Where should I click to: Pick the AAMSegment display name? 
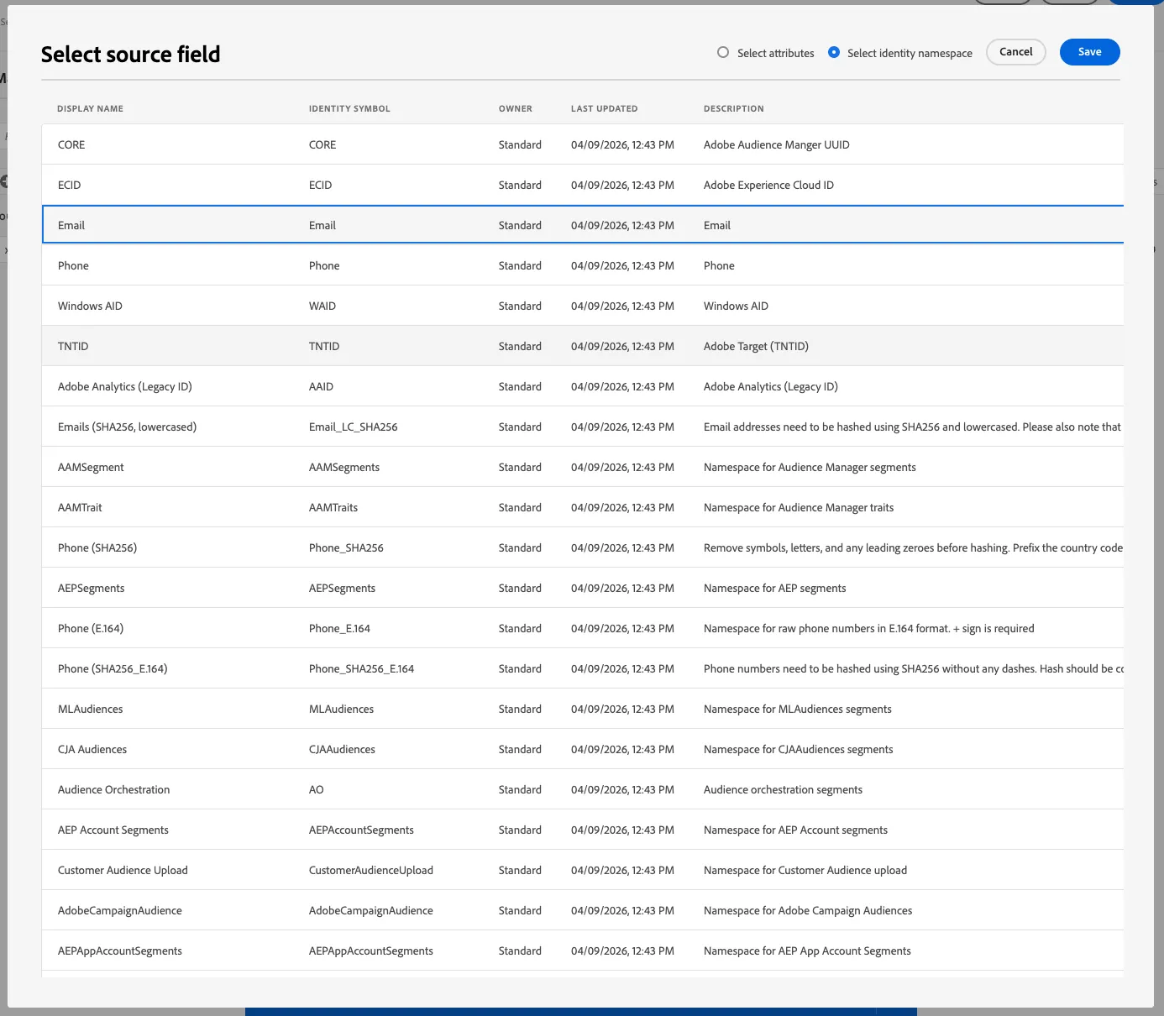91,467
